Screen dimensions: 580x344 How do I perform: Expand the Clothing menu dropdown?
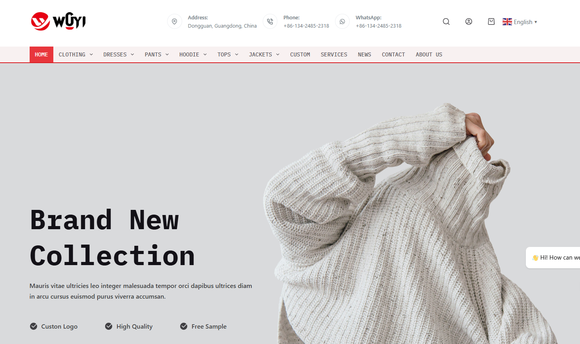[76, 54]
